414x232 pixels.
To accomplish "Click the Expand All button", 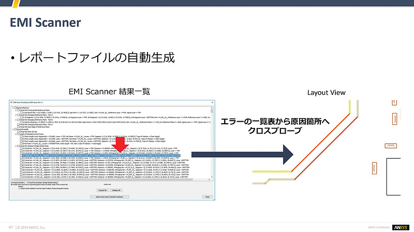I will tap(102, 190).
